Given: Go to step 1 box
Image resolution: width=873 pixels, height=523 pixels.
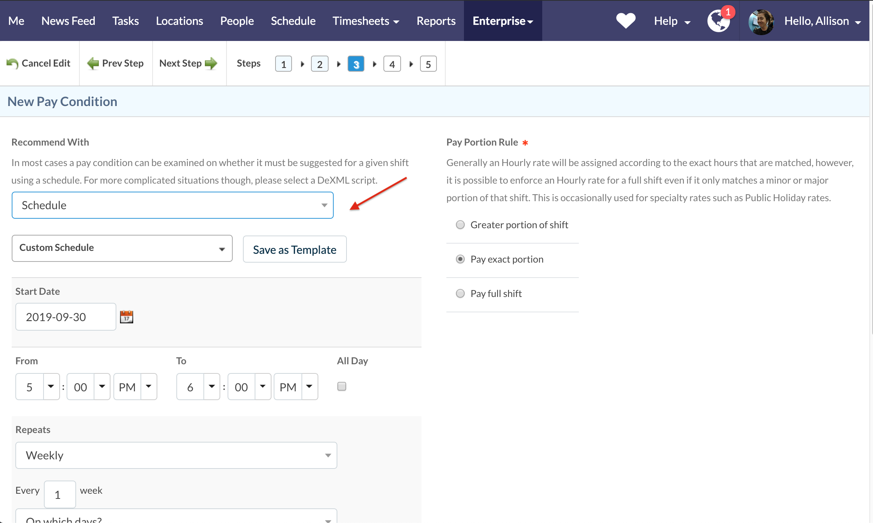Looking at the screenshot, I should [283, 64].
